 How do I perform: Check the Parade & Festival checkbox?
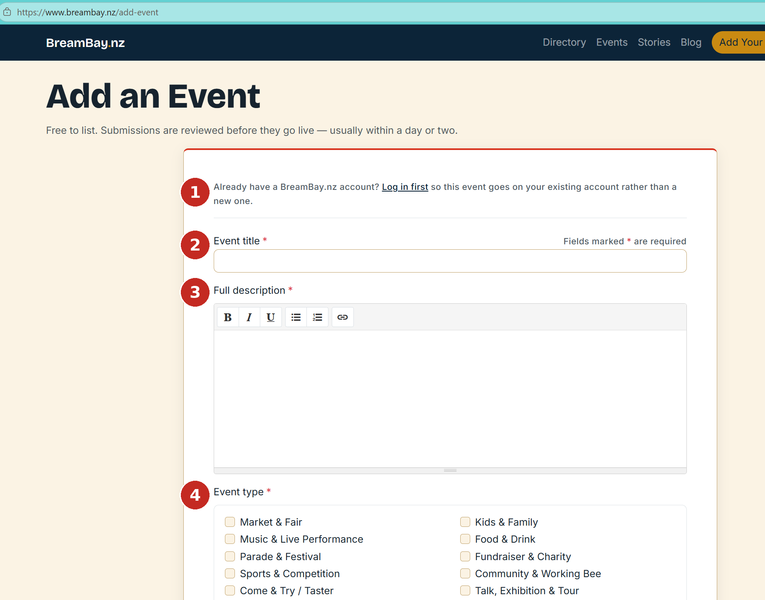230,556
